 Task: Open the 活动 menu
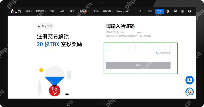[x=96, y=11]
